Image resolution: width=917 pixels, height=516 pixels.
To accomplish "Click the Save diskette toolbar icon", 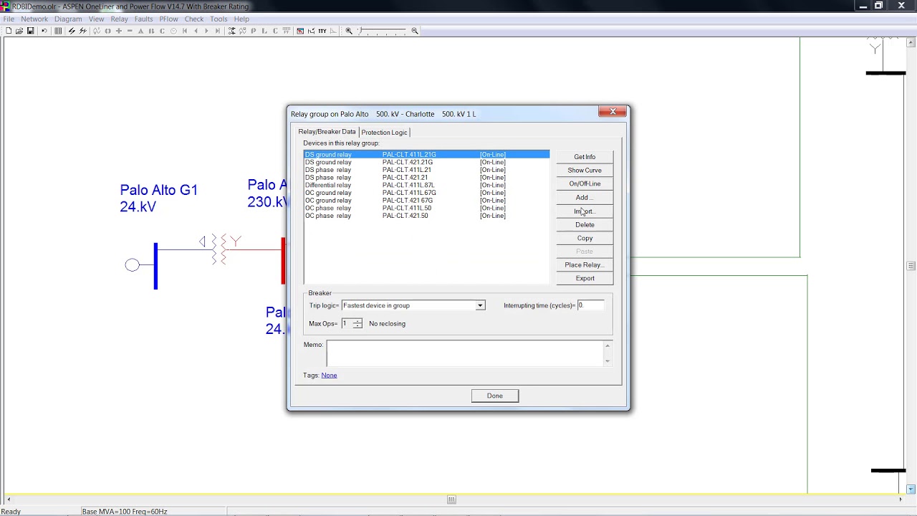I will 30,31.
